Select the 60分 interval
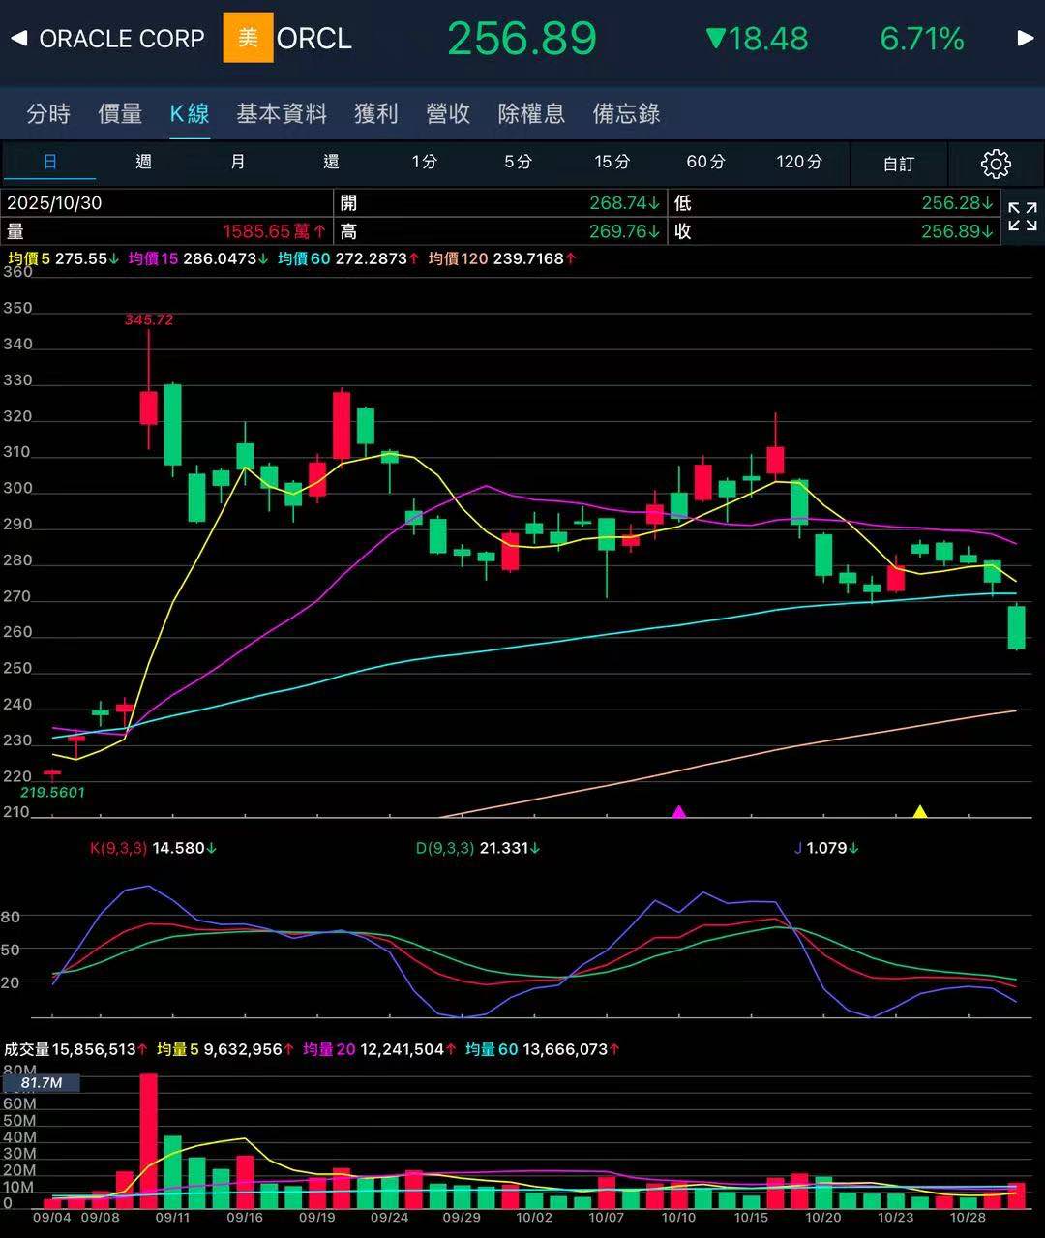 705,162
